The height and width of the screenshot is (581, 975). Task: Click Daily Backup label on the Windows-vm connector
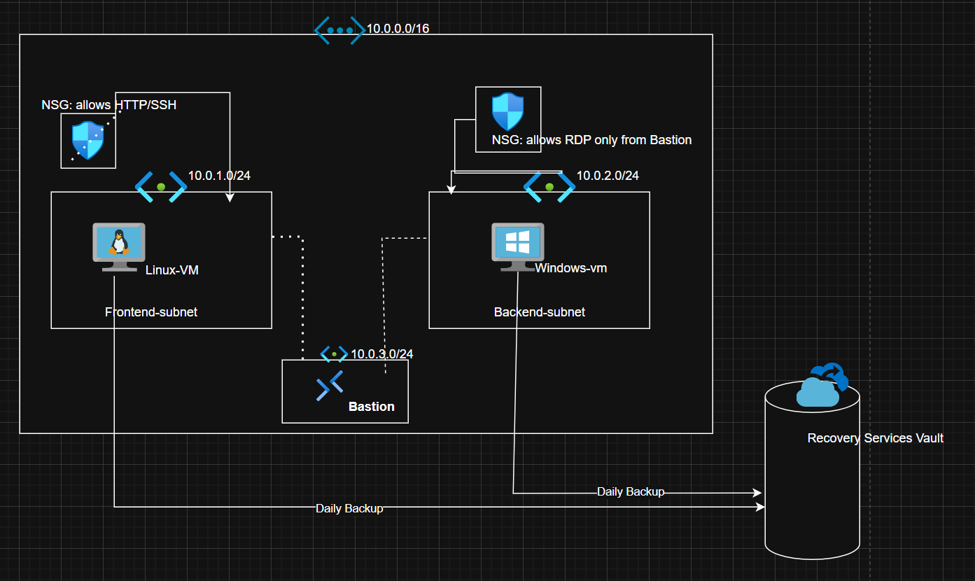click(x=630, y=492)
